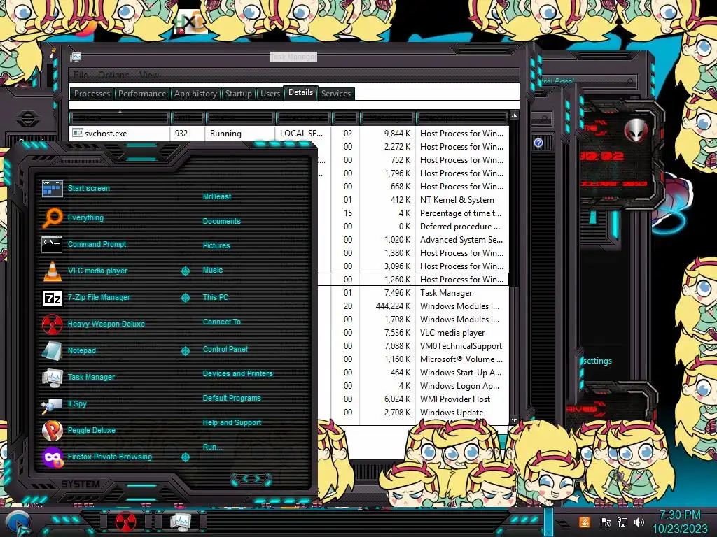
Task: Open Notepad icon in start menu
Action: click(52, 351)
